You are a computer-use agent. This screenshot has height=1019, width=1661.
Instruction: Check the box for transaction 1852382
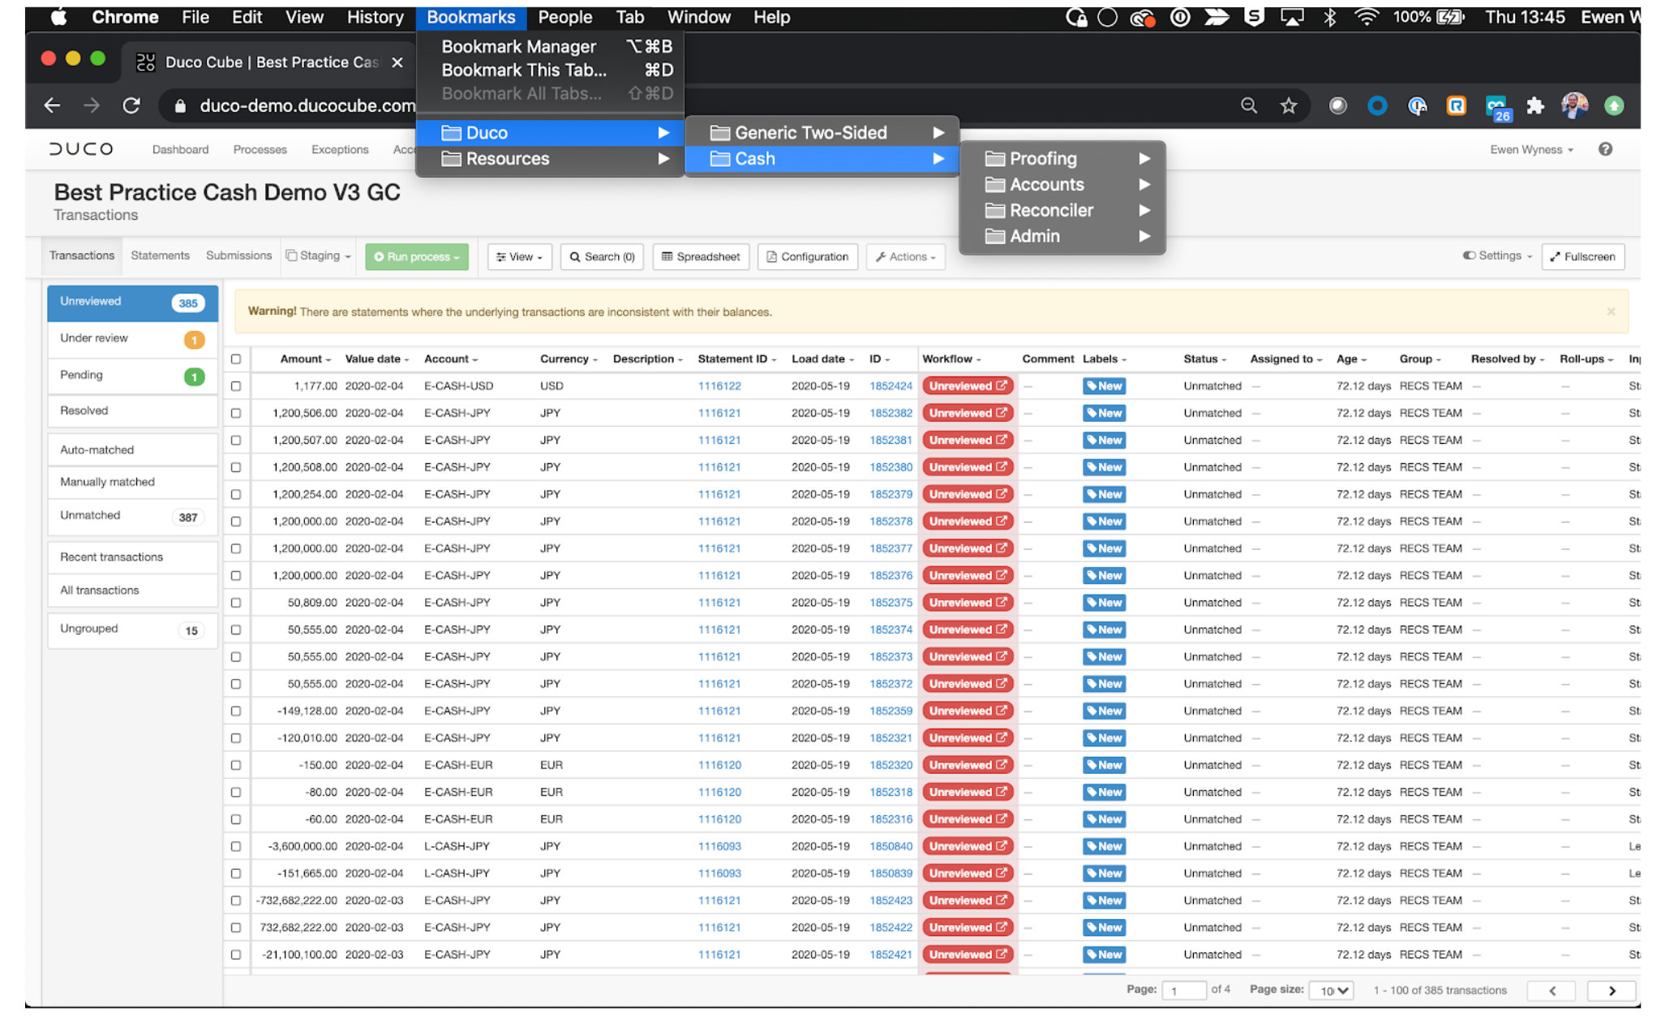(236, 413)
